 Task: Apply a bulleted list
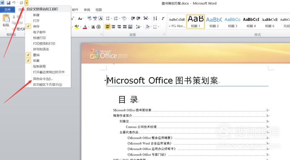(107, 18)
